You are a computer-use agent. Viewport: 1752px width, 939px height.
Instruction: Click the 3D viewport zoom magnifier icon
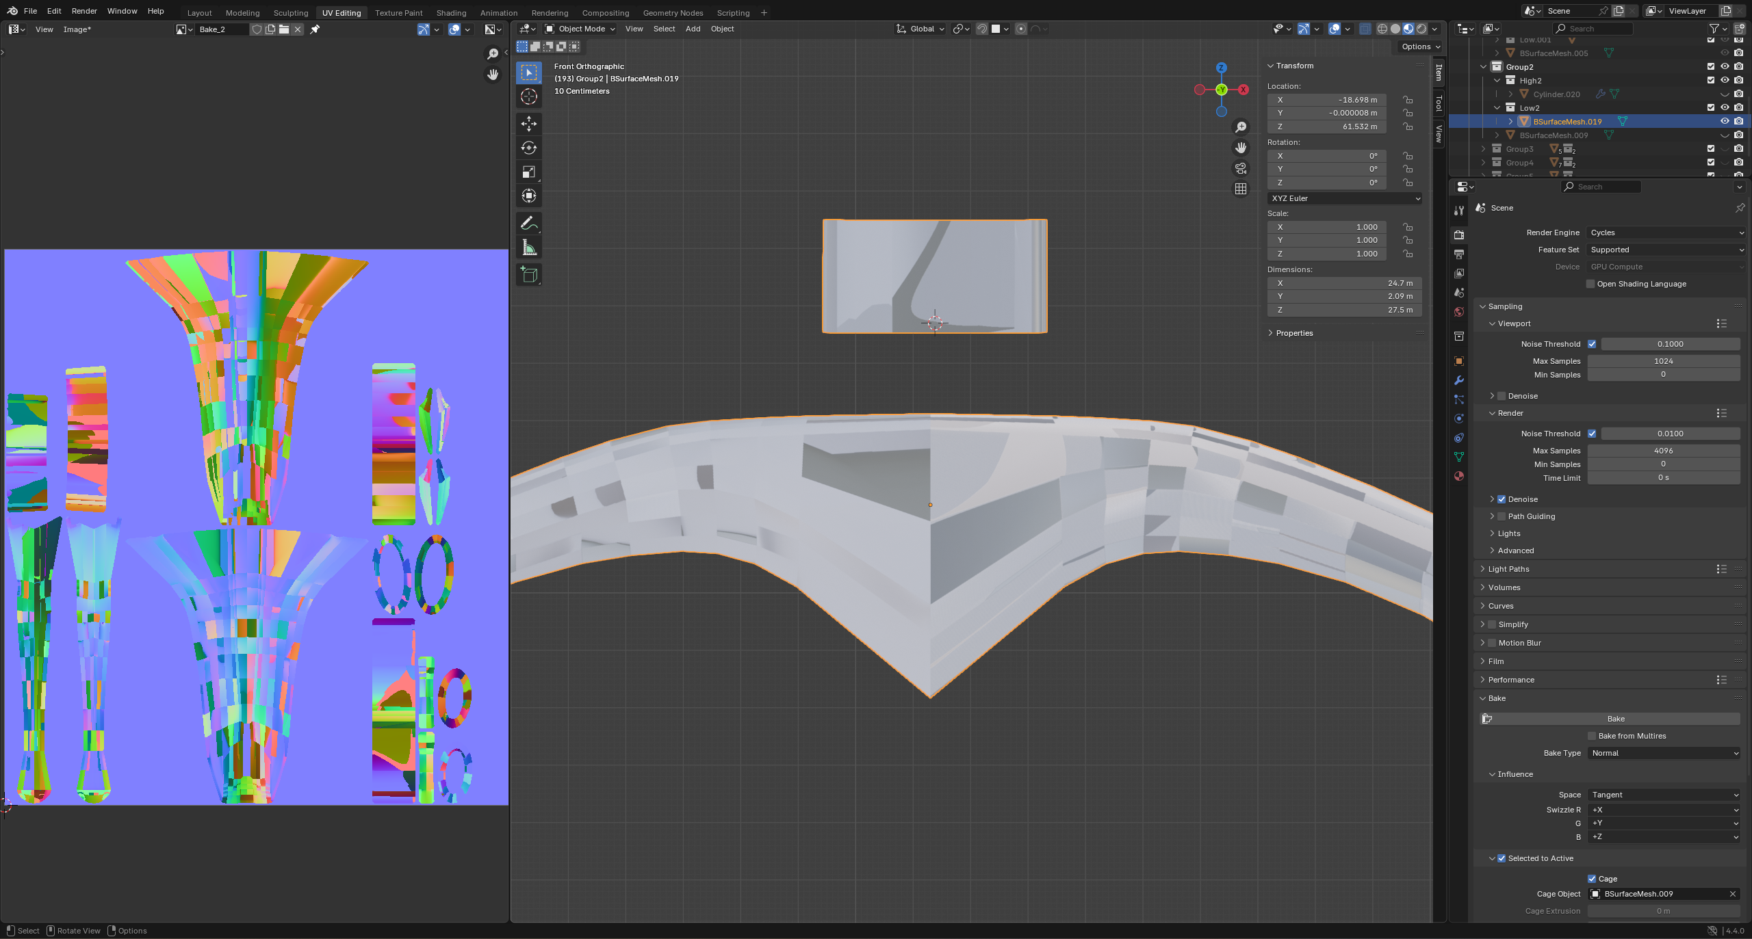(1241, 127)
